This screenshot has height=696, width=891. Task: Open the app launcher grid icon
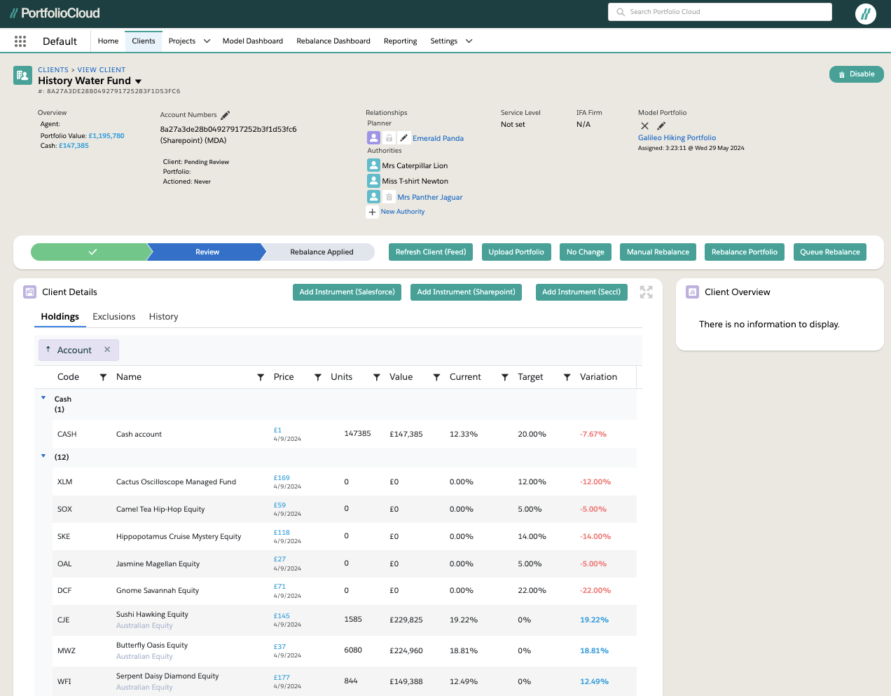tap(20, 41)
